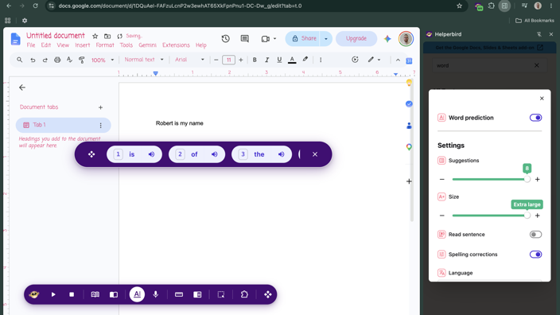The width and height of the screenshot is (560, 315).
Task: Close the Word prediction settings card
Action: click(x=542, y=98)
